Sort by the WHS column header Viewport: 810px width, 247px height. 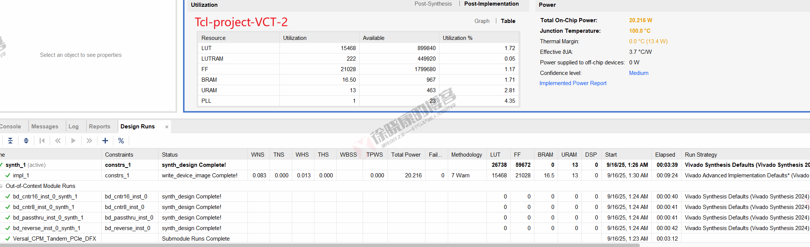[x=303, y=155]
